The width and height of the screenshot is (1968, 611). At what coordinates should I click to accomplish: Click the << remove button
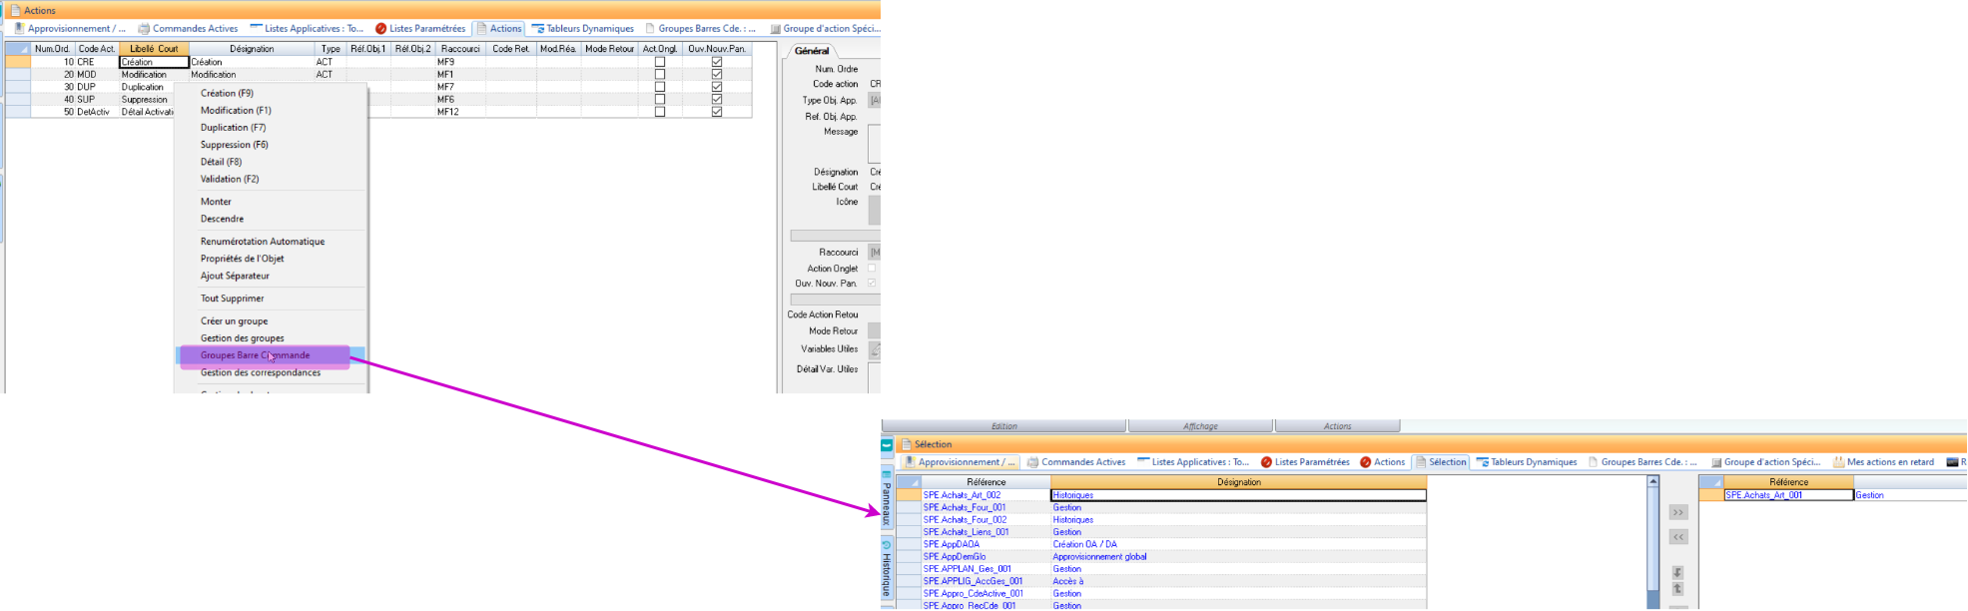pos(1678,537)
